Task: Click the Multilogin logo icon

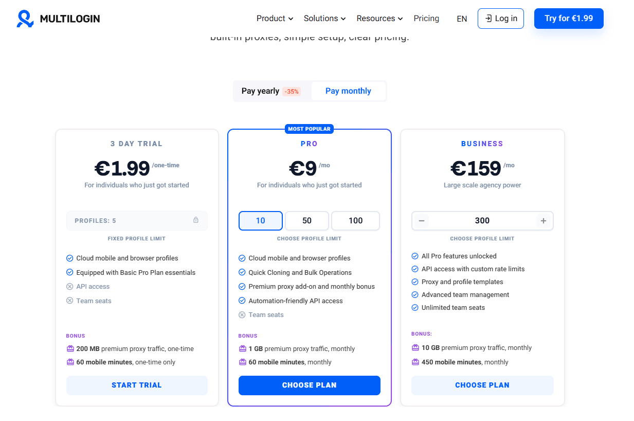Action: (x=25, y=19)
